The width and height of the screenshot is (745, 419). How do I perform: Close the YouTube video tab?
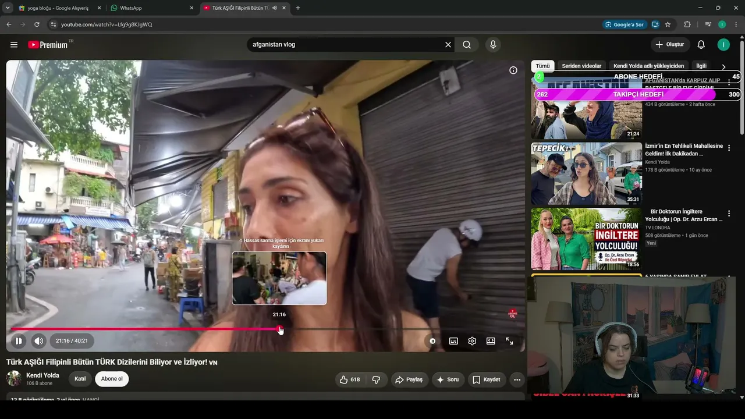tap(283, 8)
